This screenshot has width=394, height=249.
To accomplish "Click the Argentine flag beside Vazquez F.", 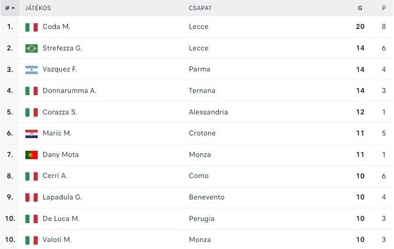I will pyautogui.click(x=32, y=70).
